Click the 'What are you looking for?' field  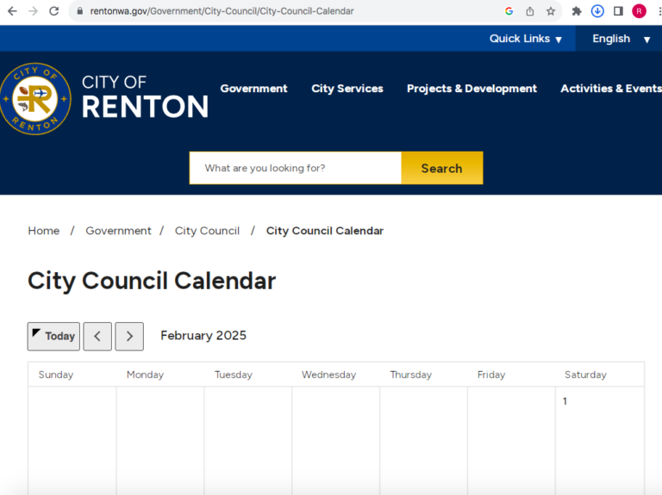(x=296, y=168)
